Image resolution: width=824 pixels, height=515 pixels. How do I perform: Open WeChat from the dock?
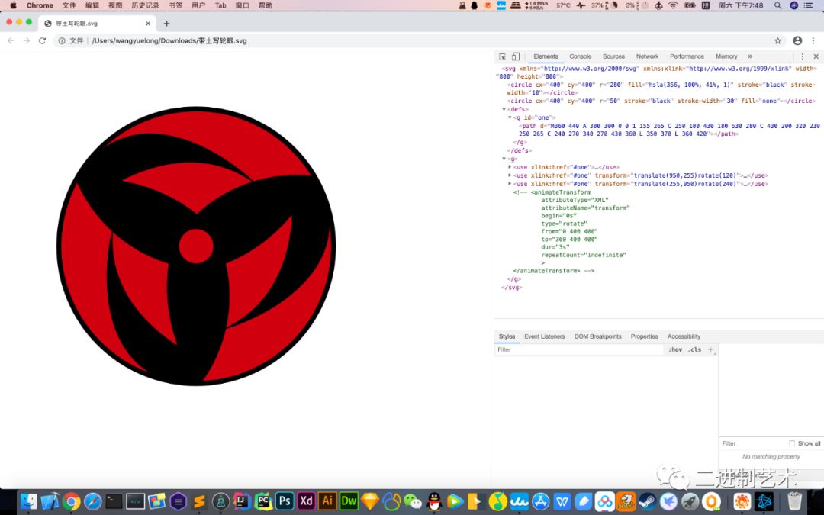pos(413,501)
